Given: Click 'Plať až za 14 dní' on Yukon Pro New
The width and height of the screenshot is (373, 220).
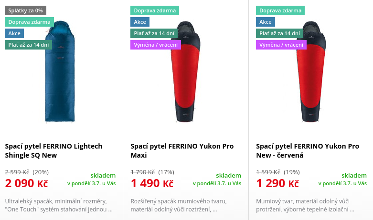Looking at the screenshot, I should (x=280, y=33).
